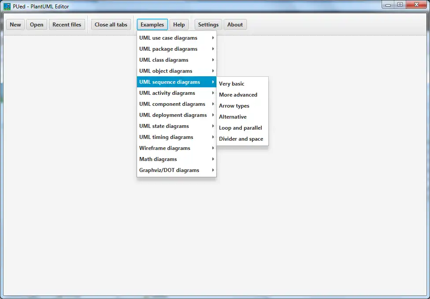This screenshot has width=430, height=299.
Task: Click the Open button
Action: point(37,24)
